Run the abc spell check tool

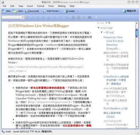(90, 17)
